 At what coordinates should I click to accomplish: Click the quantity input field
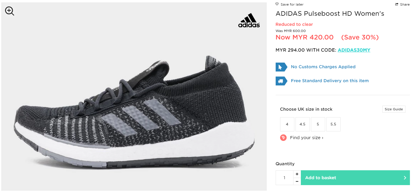[284, 178]
